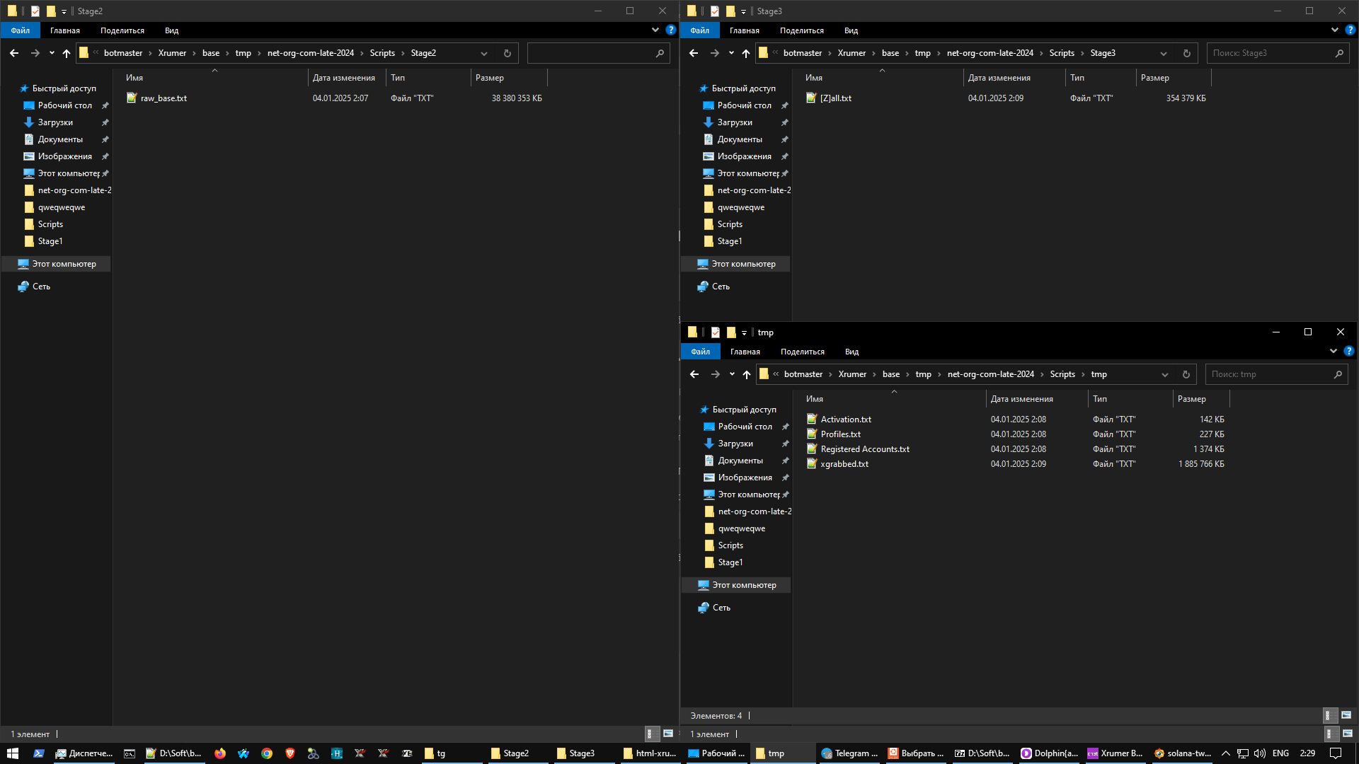Toggle details view in tmp status bar
The image size is (1359, 764).
click(1330, 715)
